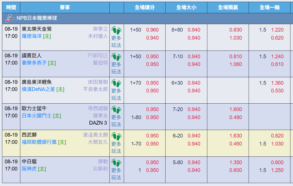Image resolution: width=293 pixels, height=186 pixels.
Task: Select the 阪神虎 home team link
Action: pyautogui.click(x=29, y=169)
